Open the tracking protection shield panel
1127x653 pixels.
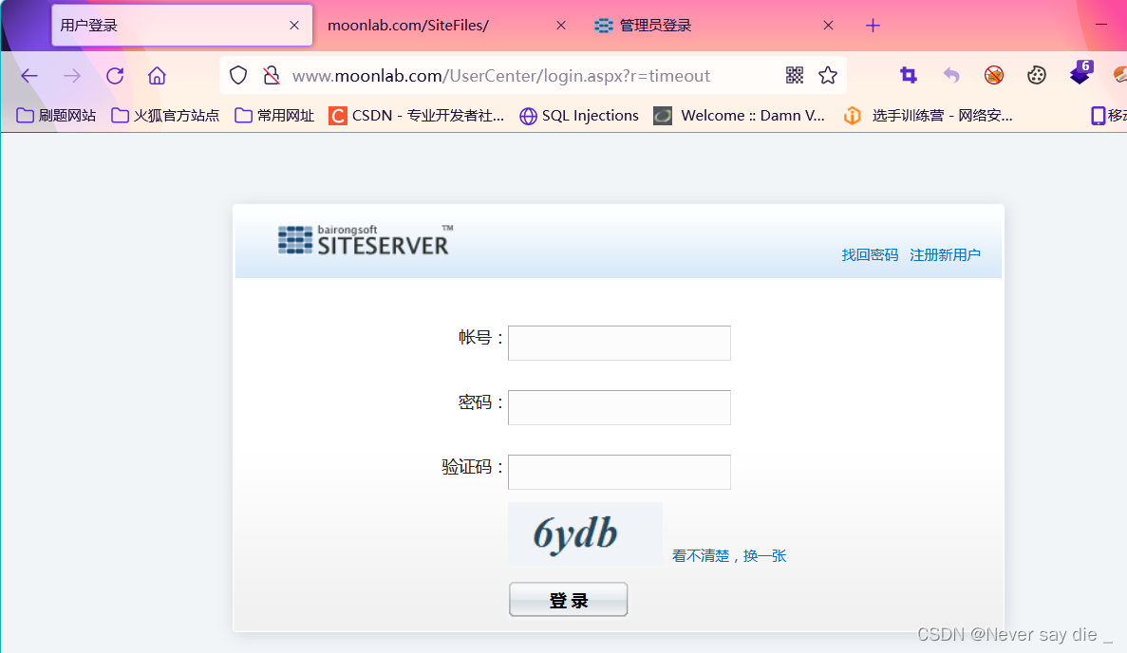(237, 75)
